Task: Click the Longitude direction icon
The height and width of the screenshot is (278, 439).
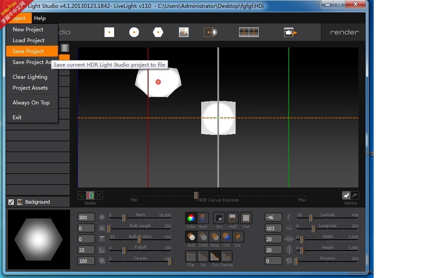Action: click(x=289, y=228)
